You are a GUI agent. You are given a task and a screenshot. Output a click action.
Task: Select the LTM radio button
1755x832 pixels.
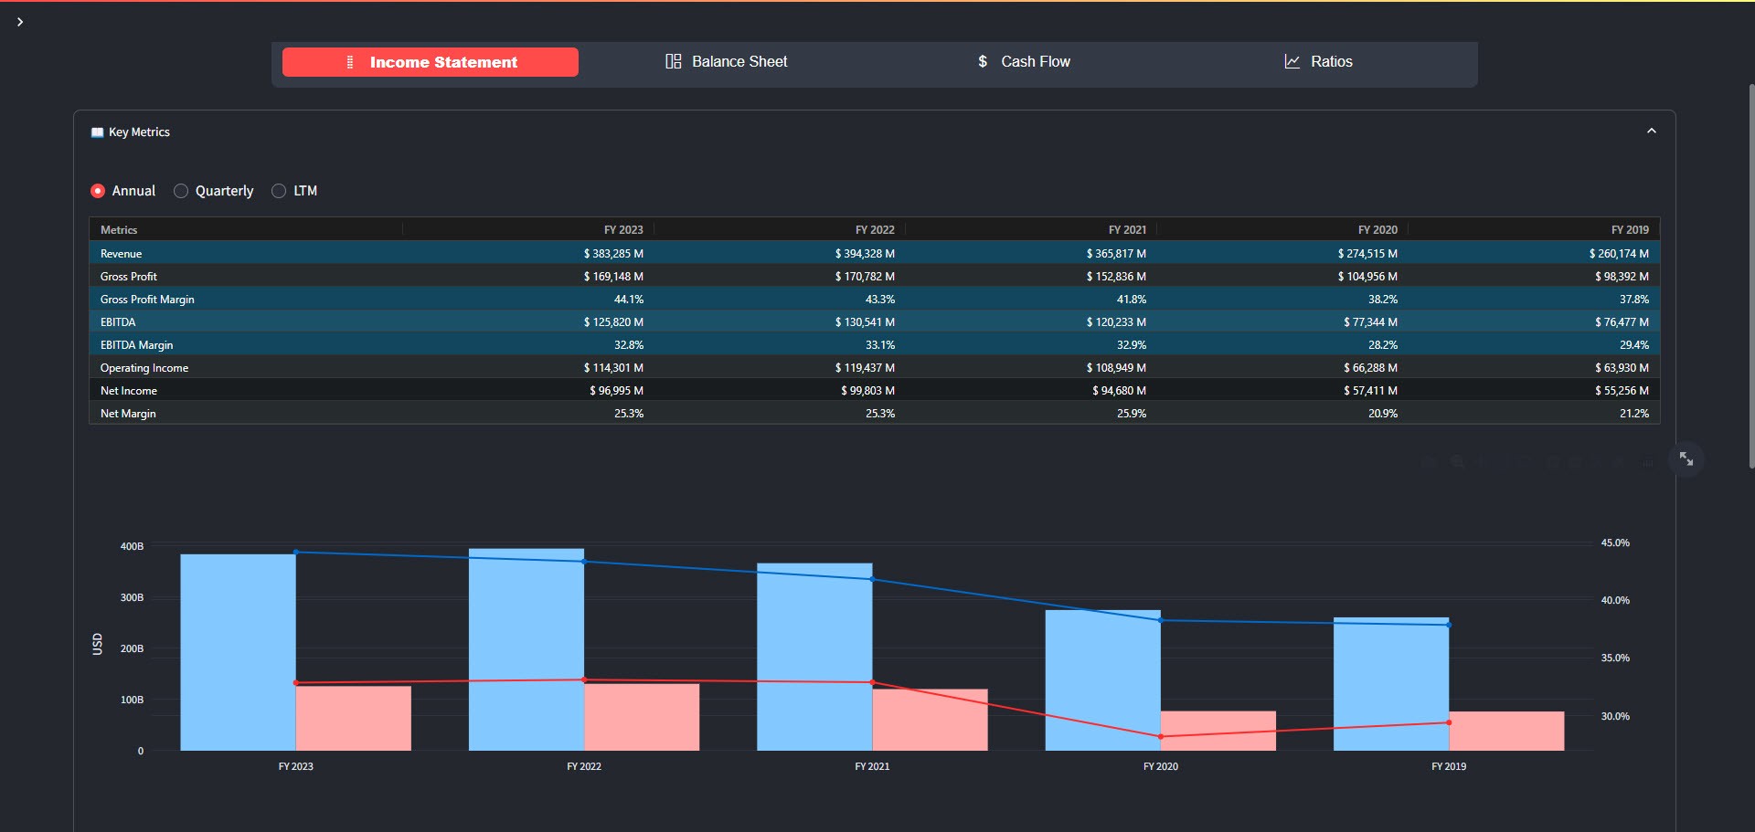tap(279, 191)
